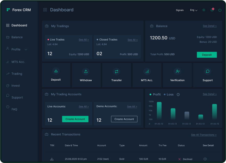The width and height of the screenshot is (226, 163).
Task: Create a new Live account
Action: (75, 119)
